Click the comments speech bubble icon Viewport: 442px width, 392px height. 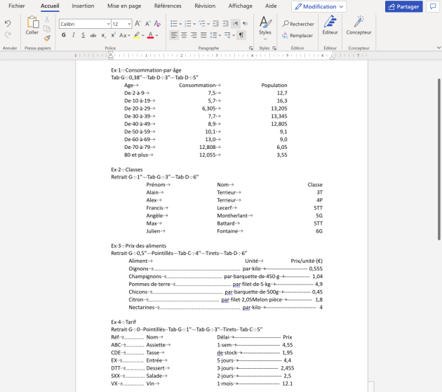point(433,6)
